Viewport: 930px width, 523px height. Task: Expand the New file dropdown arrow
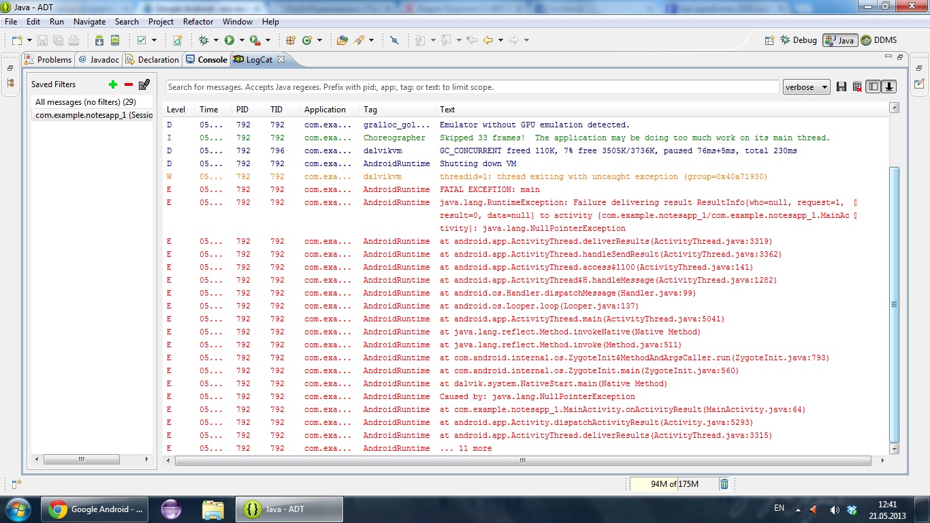28,40
